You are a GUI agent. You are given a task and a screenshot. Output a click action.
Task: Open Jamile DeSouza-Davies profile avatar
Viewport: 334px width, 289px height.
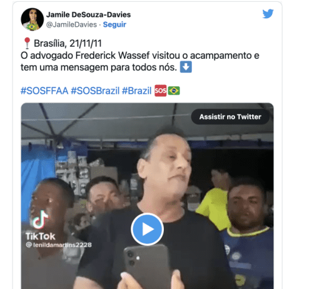tap(33, 19)
